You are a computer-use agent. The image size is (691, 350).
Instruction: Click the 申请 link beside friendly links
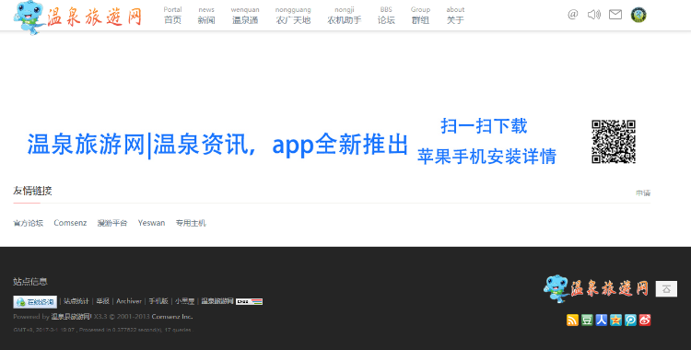(x=643, y=193)
